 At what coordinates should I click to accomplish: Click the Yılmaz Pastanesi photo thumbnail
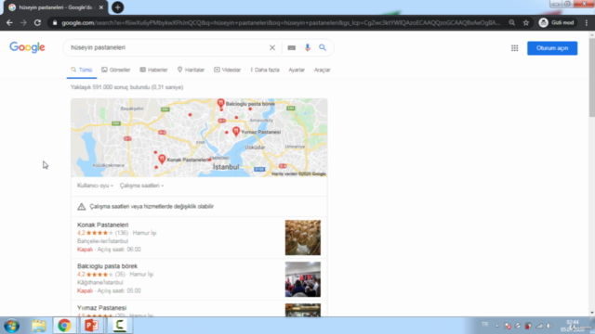303,310
